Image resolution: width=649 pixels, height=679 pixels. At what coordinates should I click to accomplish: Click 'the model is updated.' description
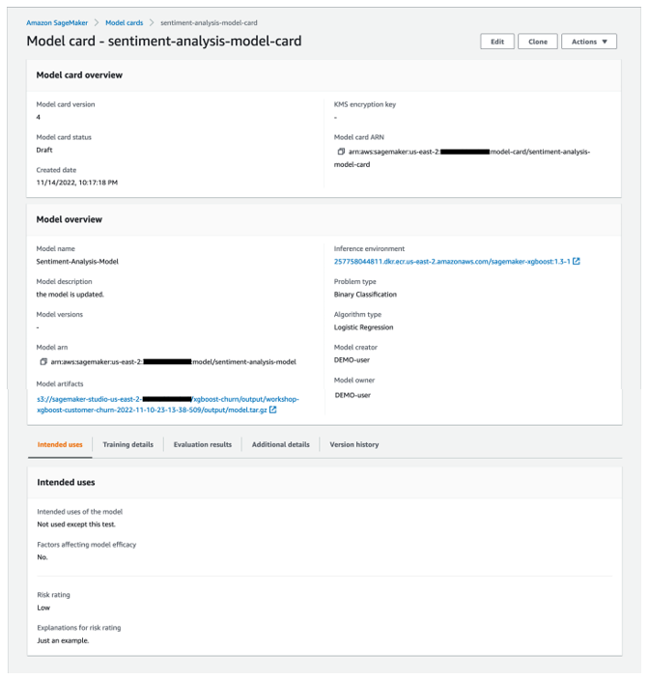coord(71,295)
